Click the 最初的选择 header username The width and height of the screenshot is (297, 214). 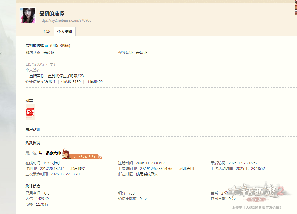(52, 14)
